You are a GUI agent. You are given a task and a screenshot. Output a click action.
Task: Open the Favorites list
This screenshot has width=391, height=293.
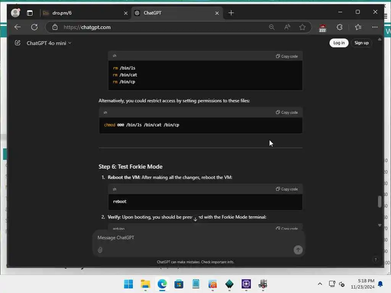[x=358, y=27]
